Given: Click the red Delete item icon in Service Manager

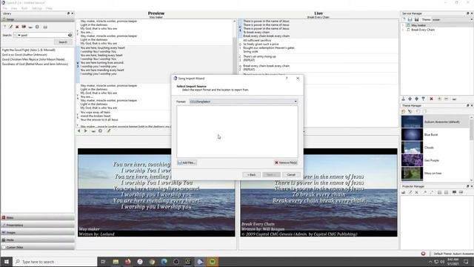Looking at the screenshot, I should point(431,99).
